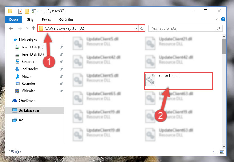Unpin Yerel Disk (C:) pin icon
The width and height of the screenshot is (234, 162).
pos(61,47)
